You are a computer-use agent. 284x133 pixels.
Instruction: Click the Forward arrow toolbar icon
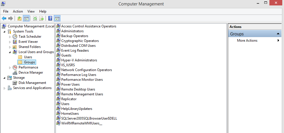(x=11, y=18)
